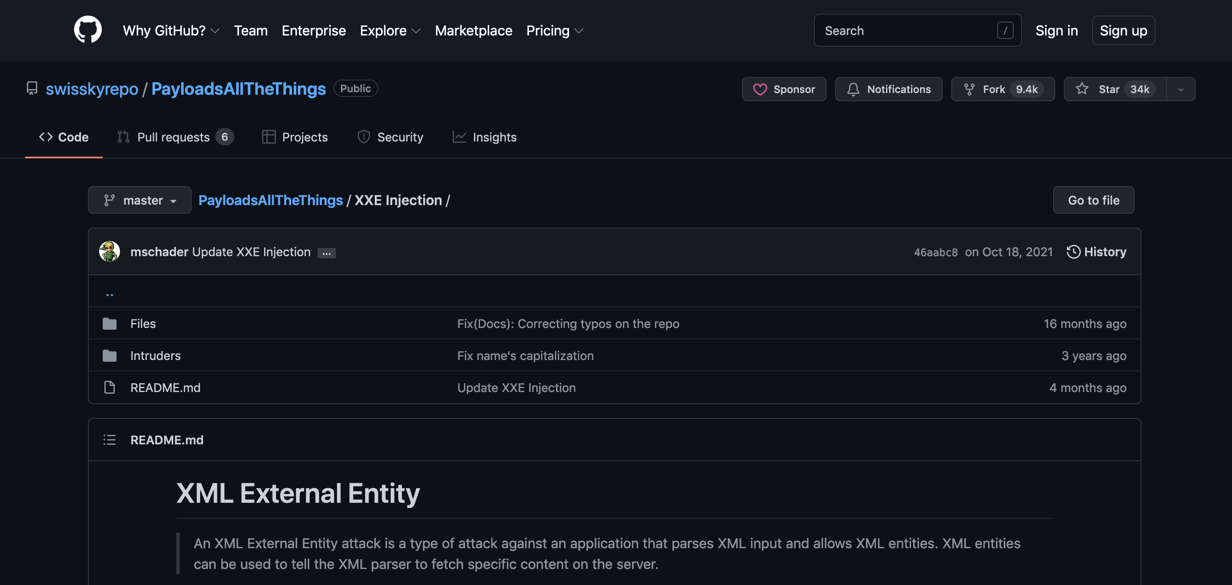Focus the Search input field
1232x585 pixels.
(918, 31)
